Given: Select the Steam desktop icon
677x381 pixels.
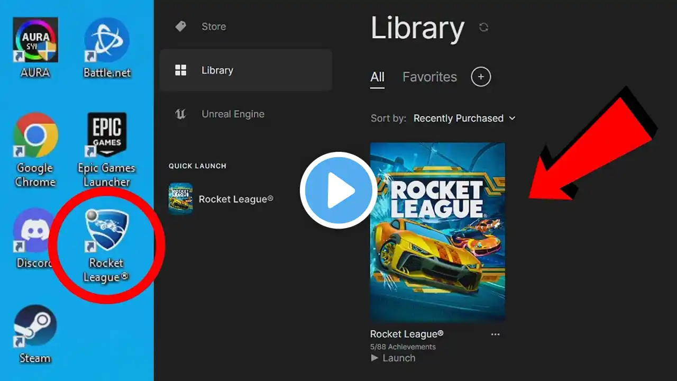Looking at the screenshot, I should coord(35,334).
